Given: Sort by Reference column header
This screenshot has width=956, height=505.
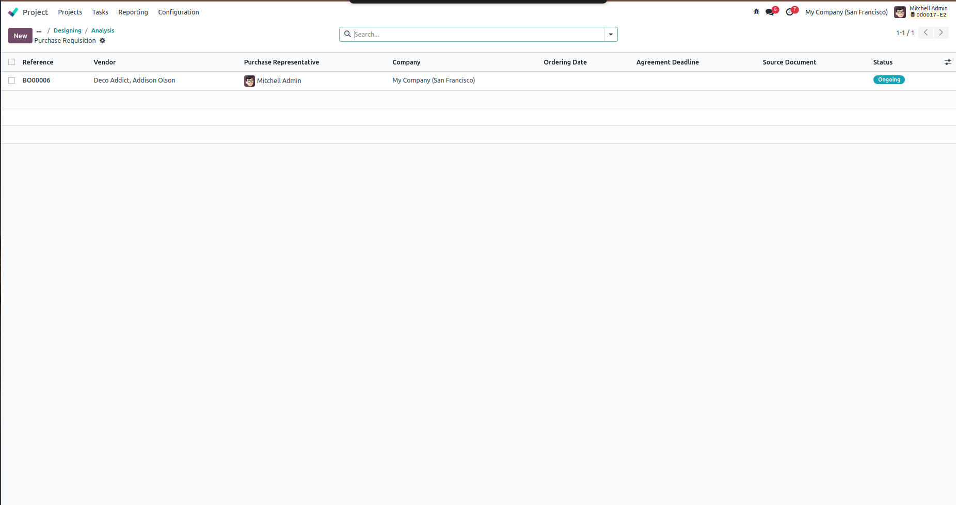Looking at the screenshot, I should 38,62.
